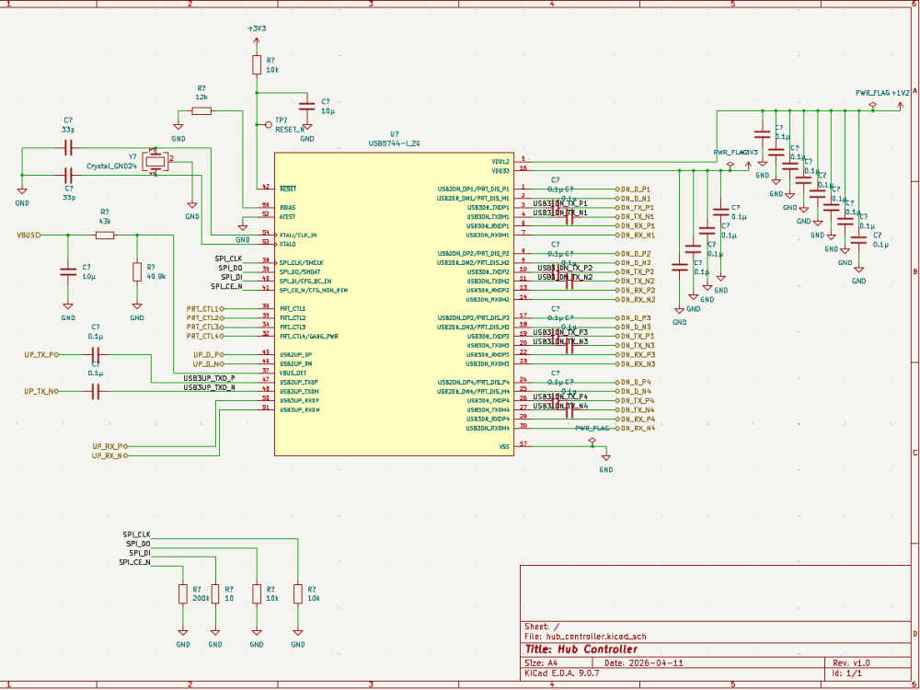Click the USB5744-I_2G chip value label
The height and width of the screenshot is (690, 920).
395,144
